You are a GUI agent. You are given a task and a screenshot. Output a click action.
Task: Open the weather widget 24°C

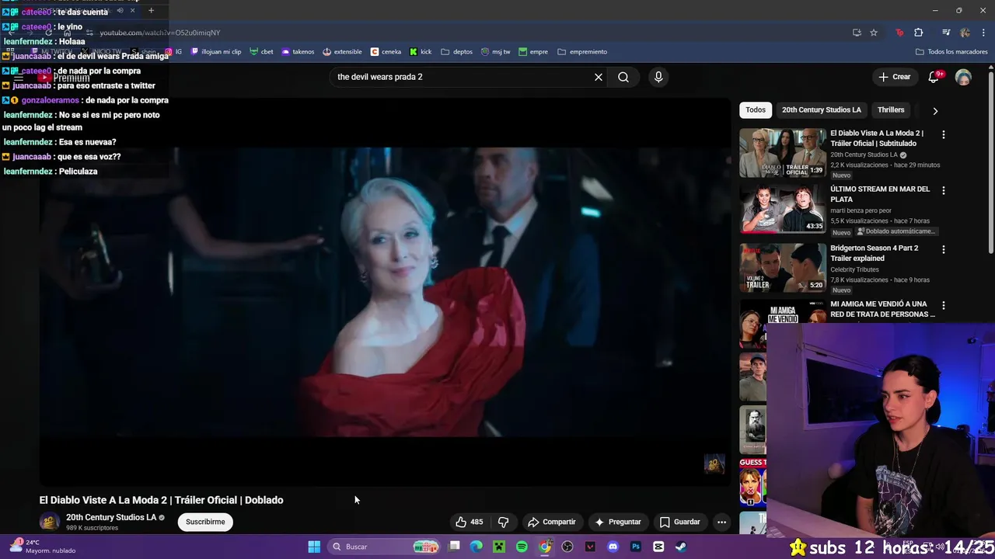43,547
